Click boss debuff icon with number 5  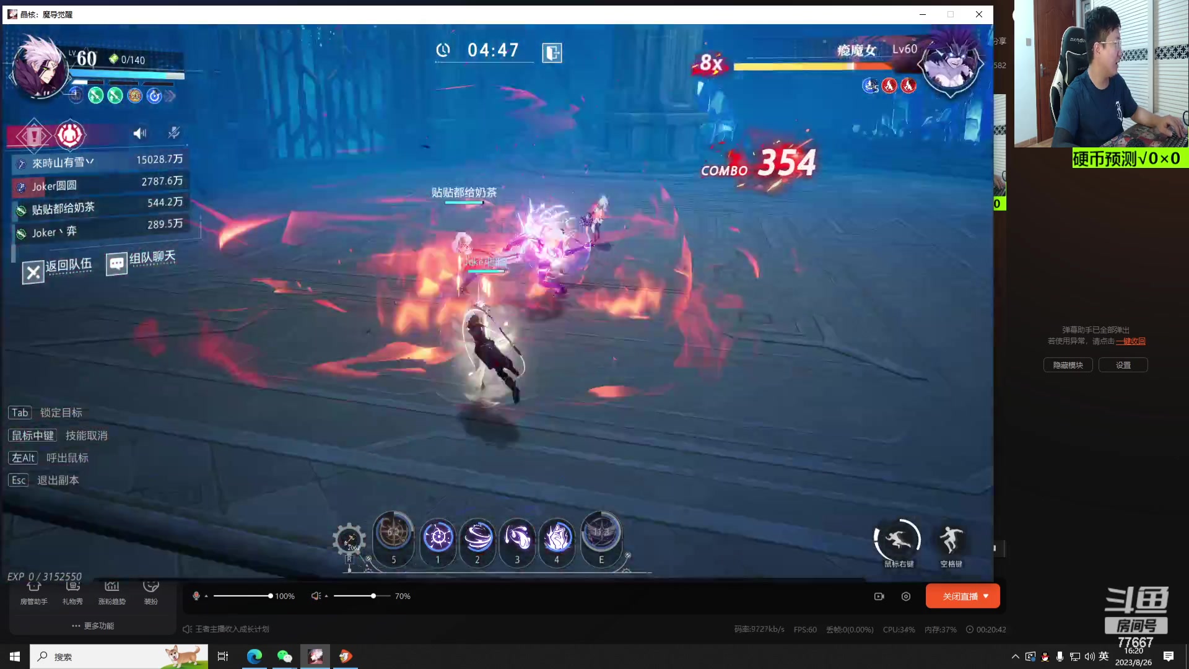click(x=870, y=85)
